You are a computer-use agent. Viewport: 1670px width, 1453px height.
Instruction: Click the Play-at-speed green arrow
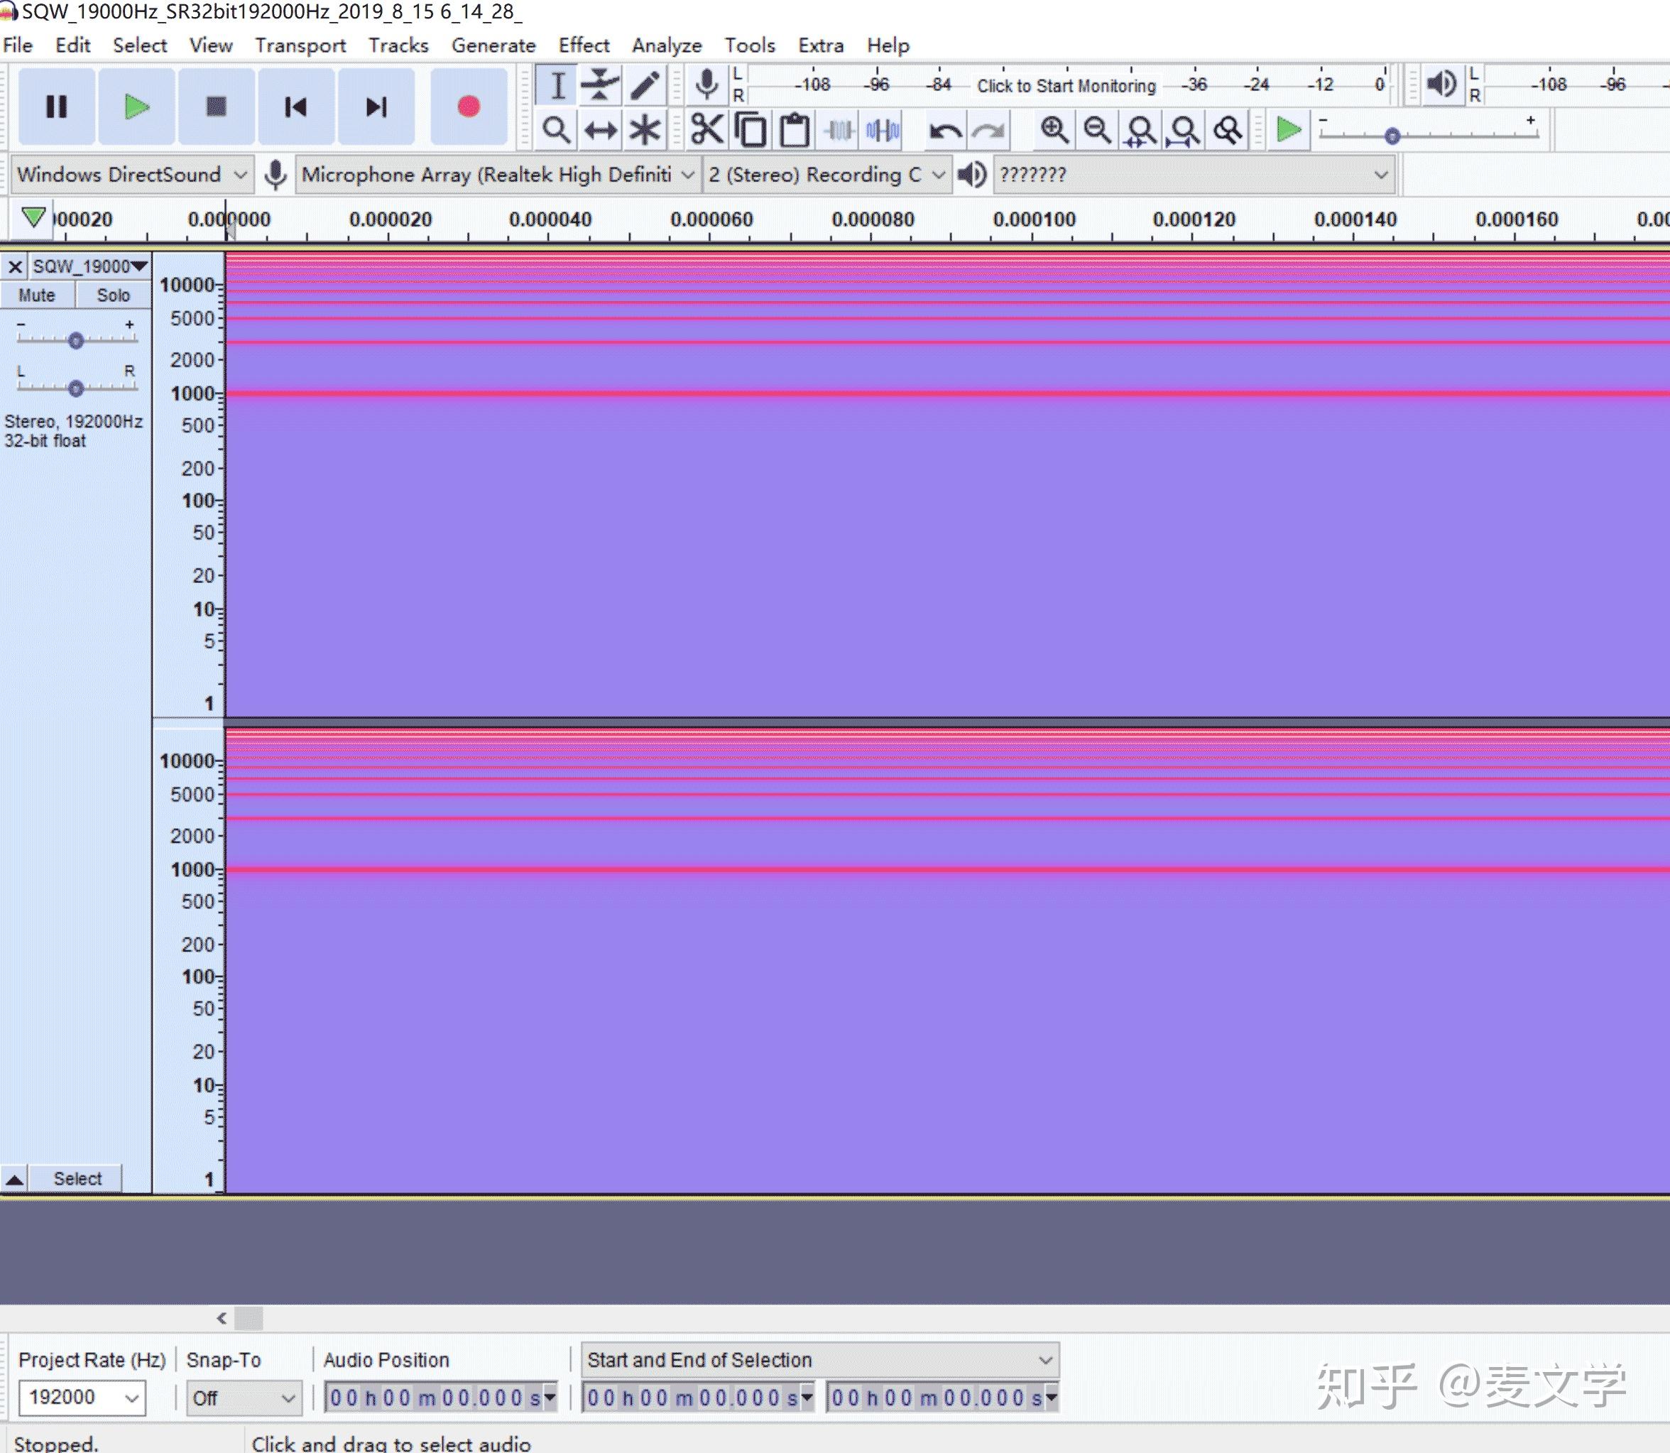pos(1288,130)
